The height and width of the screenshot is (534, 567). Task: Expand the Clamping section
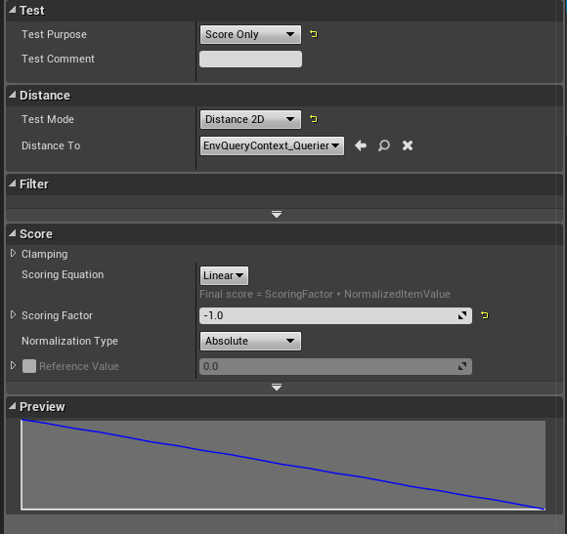click(x=13, y=254)
